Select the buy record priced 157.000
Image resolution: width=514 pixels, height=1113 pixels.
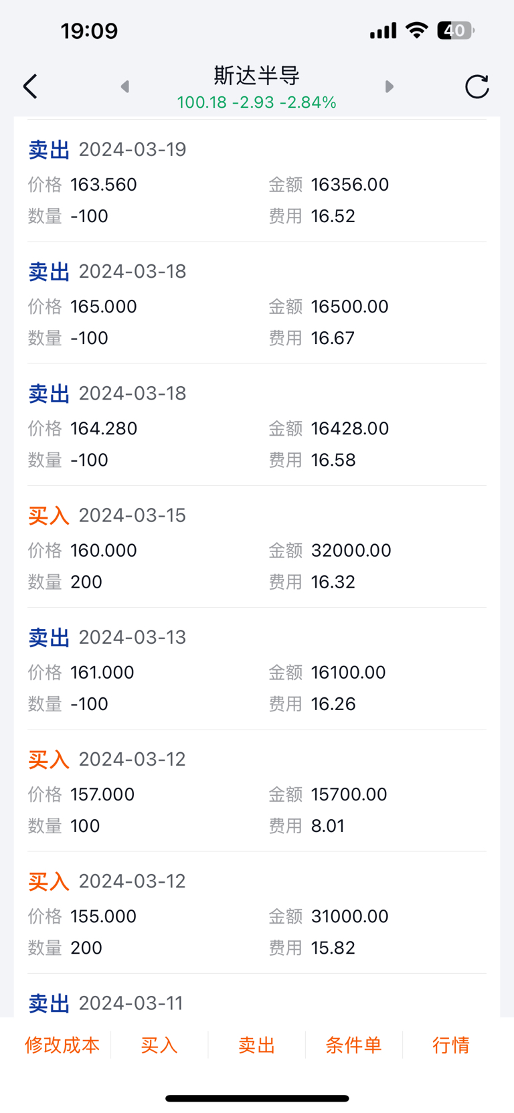(x=257, y=792)
